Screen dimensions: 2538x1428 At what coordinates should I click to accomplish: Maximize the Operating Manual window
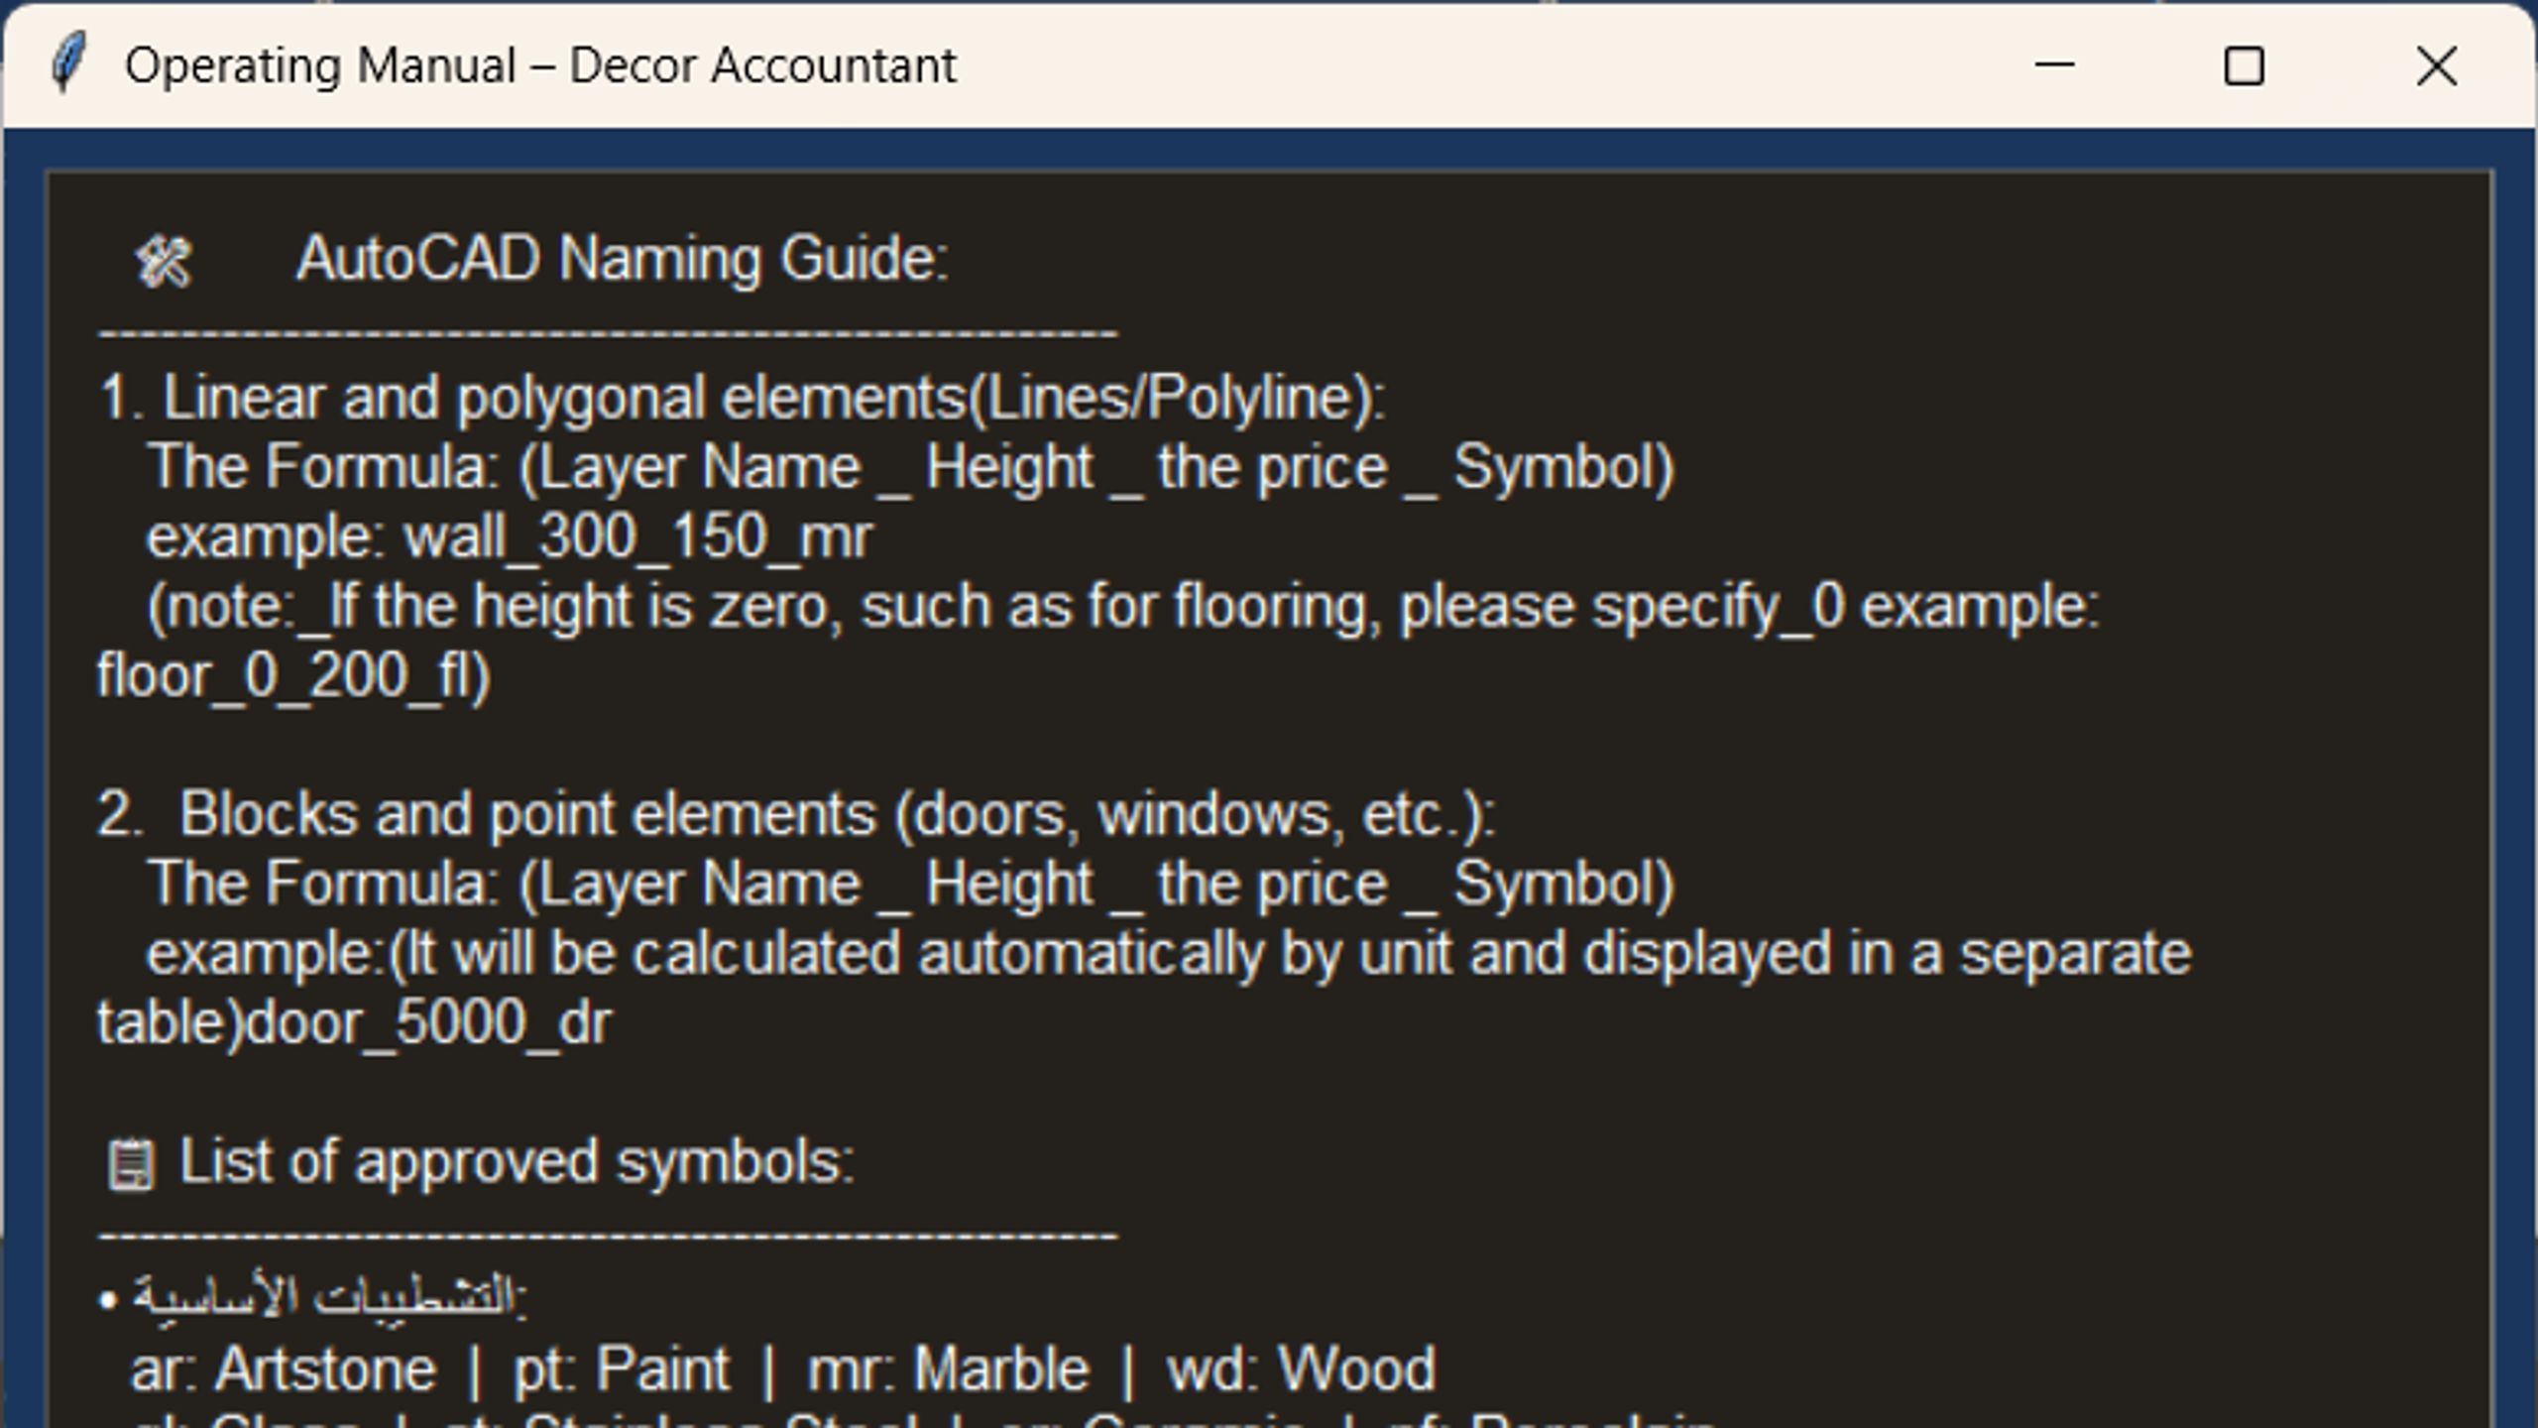[2245, 65]
